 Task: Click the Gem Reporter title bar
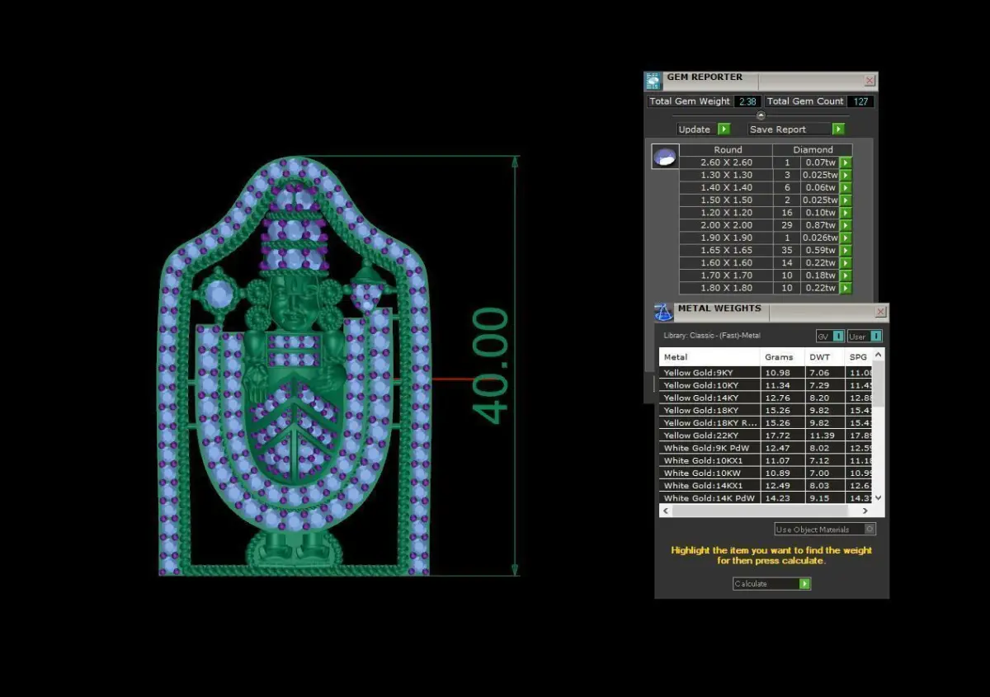pos(761,81)
